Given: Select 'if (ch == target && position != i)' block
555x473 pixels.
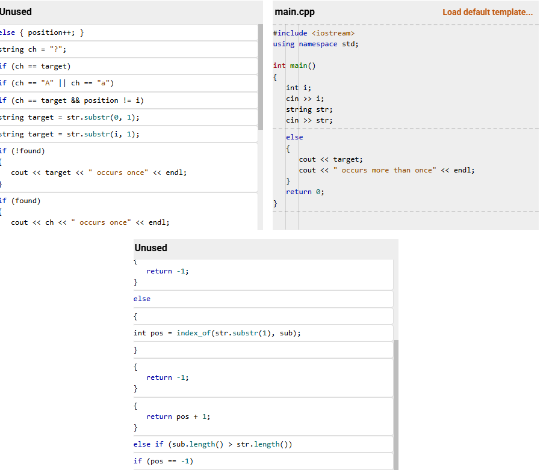Looking at the screenshot, I should pyautogui.click(x=128, y=100).
